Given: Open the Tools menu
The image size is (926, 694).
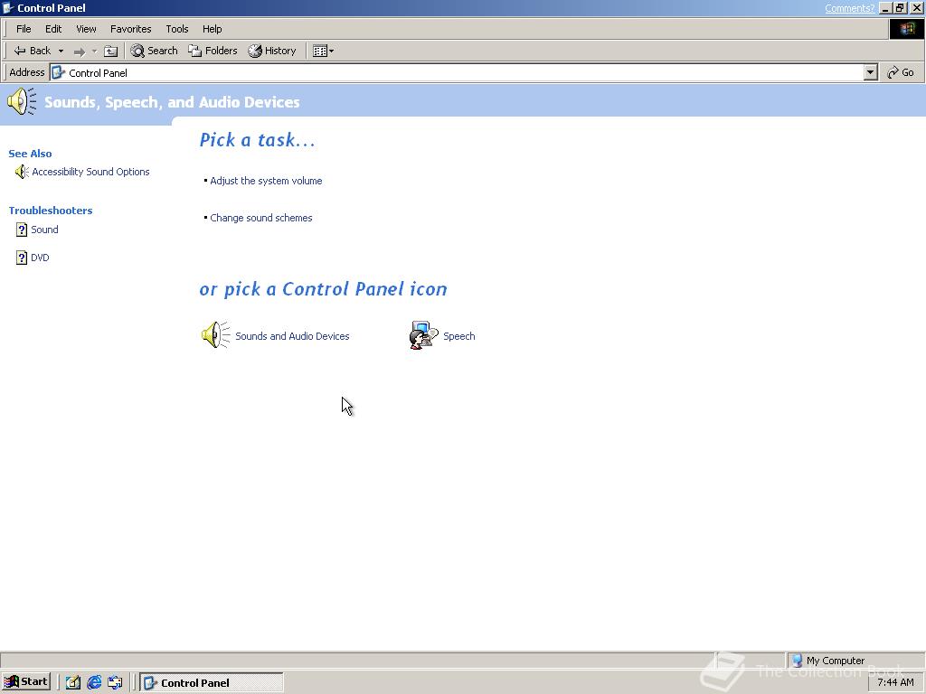Looking at the screenshot, I should tap(176, 29).
